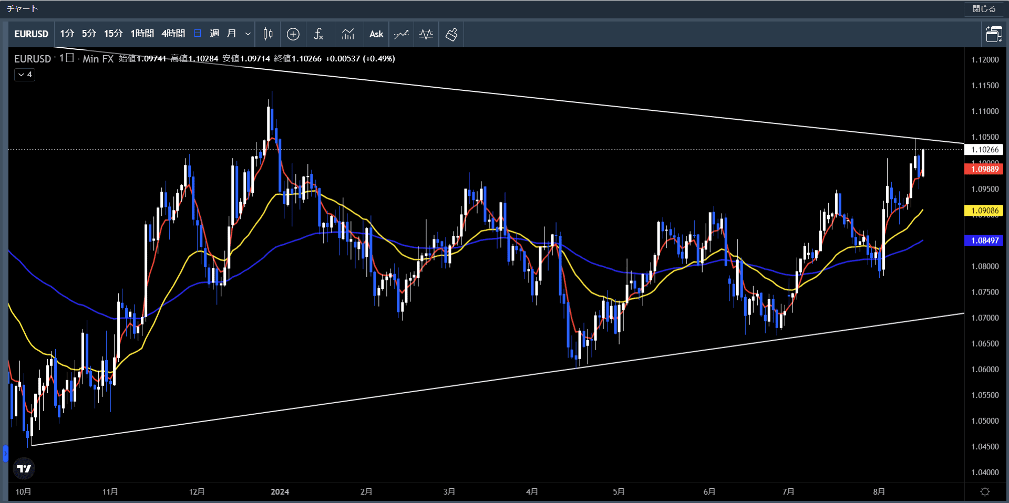Viewport: 1009px width, 503px height.
Task: Click the 終値1.10266 value in legend
Action: click(x=298, y=59)
